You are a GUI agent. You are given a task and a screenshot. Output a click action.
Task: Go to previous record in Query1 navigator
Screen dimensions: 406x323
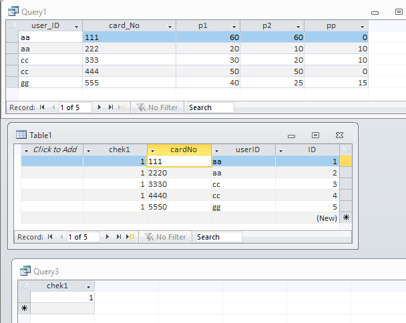[53, 107]
